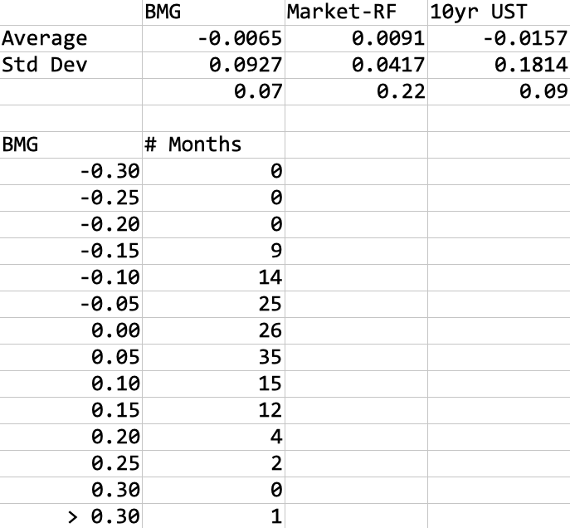This screenshot has height=528, width=570.
Task: Click the # Months header cell
Action: (x=213, y=144)
